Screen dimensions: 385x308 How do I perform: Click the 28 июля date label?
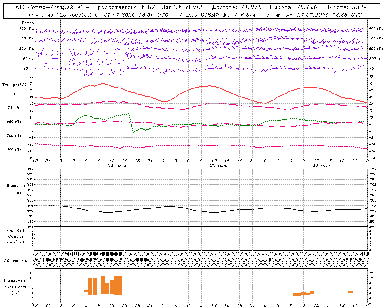pyautogui.click(x=117, y=165)
